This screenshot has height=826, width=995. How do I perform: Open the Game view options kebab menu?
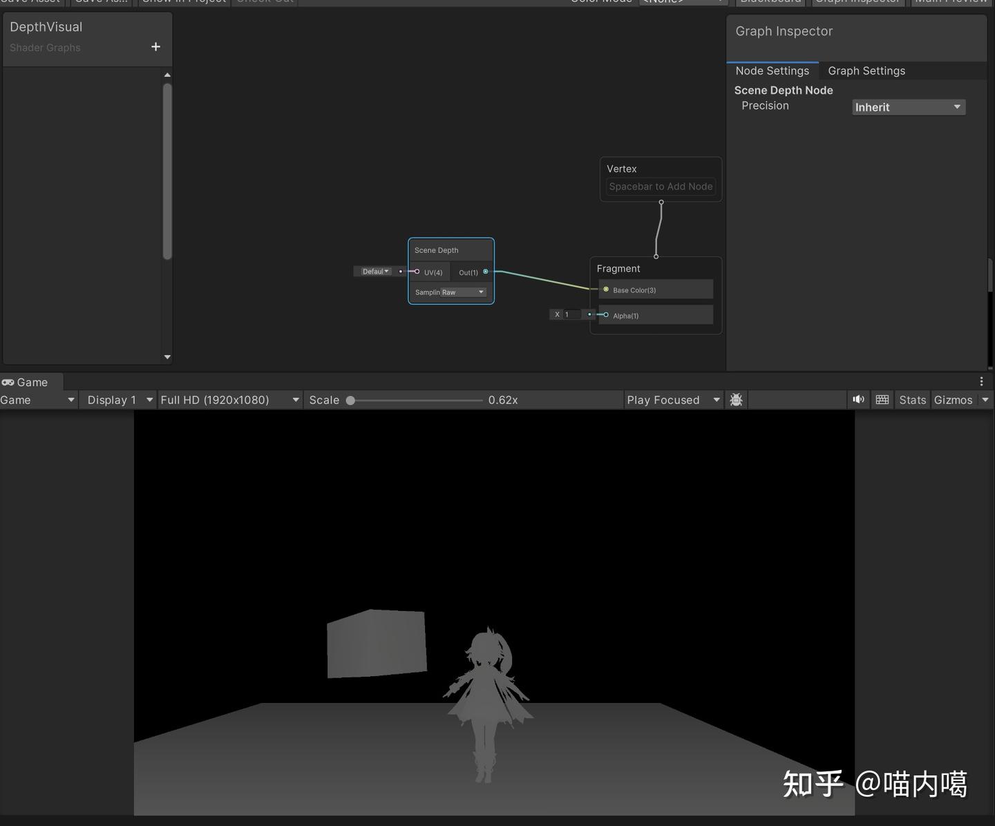pyautogui.click(x=982, y=382)
